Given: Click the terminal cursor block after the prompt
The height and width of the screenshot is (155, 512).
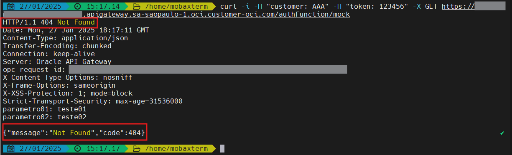Looking at the screenshot, I should 222,148.
